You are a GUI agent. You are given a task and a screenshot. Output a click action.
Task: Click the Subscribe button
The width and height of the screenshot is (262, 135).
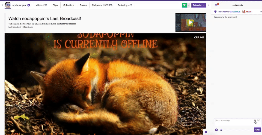click(x=197, y=5)
